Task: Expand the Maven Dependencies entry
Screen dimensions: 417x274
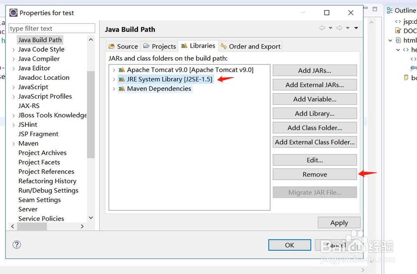Action: click(x=114, y=89)
